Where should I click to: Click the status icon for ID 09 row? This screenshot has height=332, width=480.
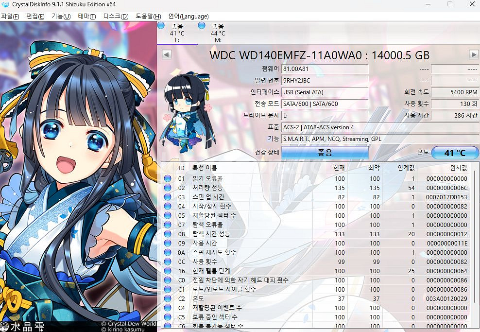[x=168, y=243]
